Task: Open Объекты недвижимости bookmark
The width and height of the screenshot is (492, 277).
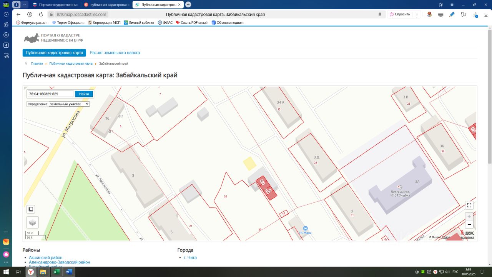Action: [228, 23]
